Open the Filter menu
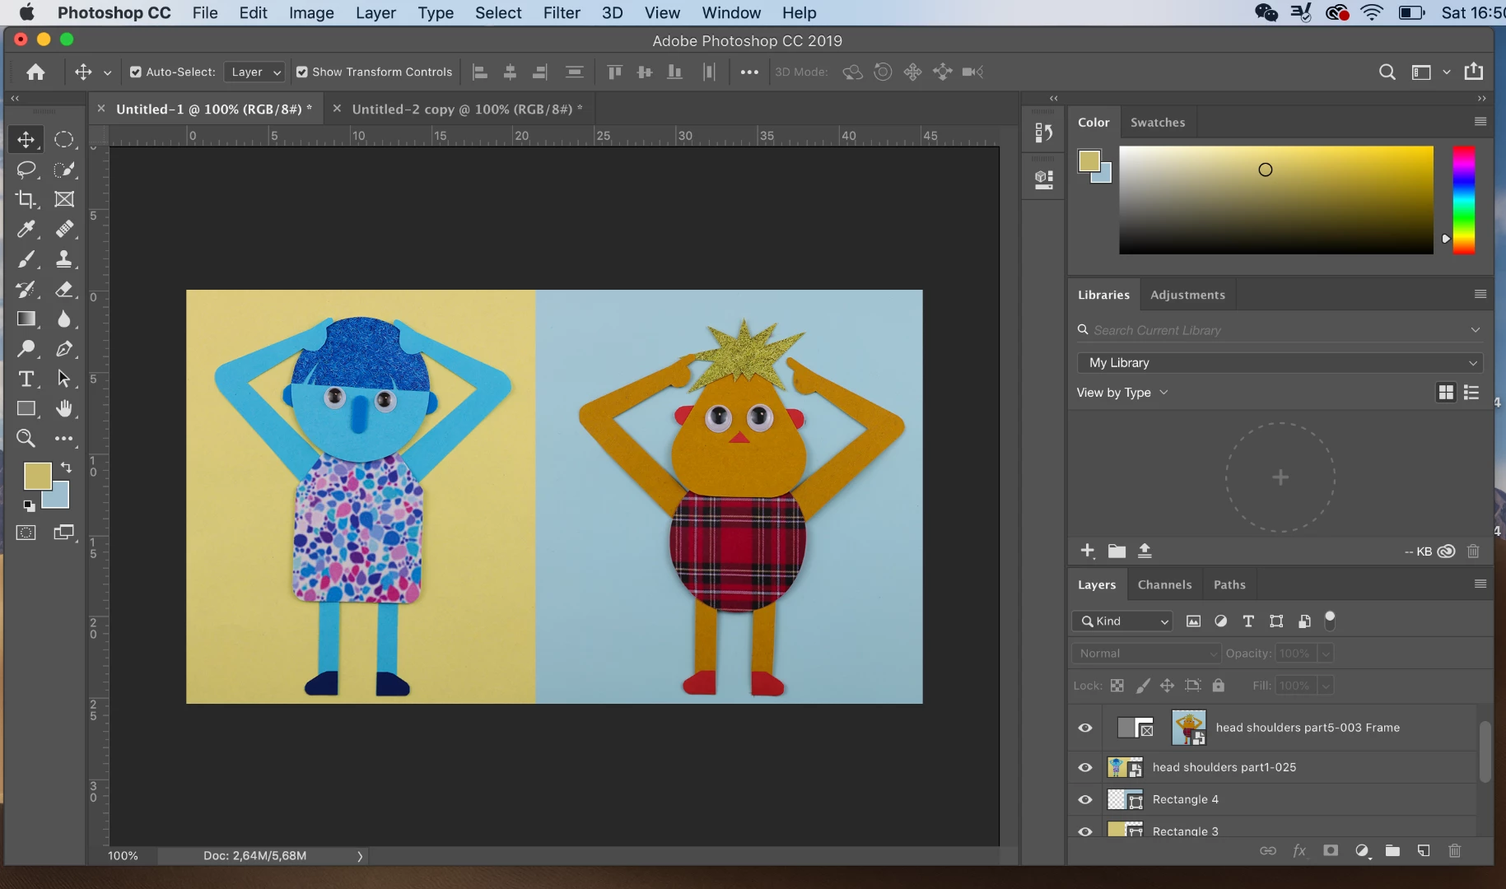The image size is (1506, 889). 562,13
